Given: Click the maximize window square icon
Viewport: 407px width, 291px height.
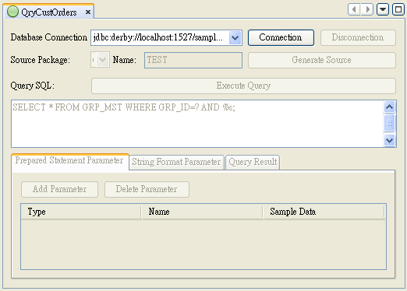Looking at the screenshot, I should [398, 9].
